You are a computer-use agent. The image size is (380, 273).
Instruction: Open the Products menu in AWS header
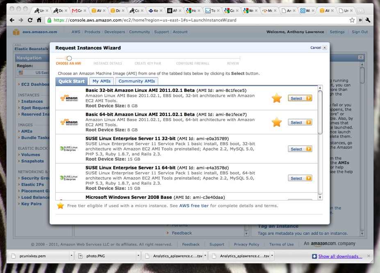(92, 32)
